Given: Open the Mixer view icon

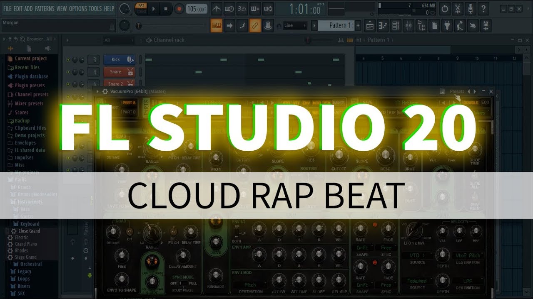Looking at the screenshot, I should coord(408,26).
